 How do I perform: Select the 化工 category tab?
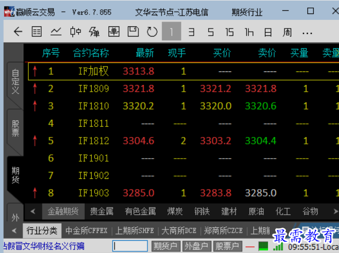point(283,211)
